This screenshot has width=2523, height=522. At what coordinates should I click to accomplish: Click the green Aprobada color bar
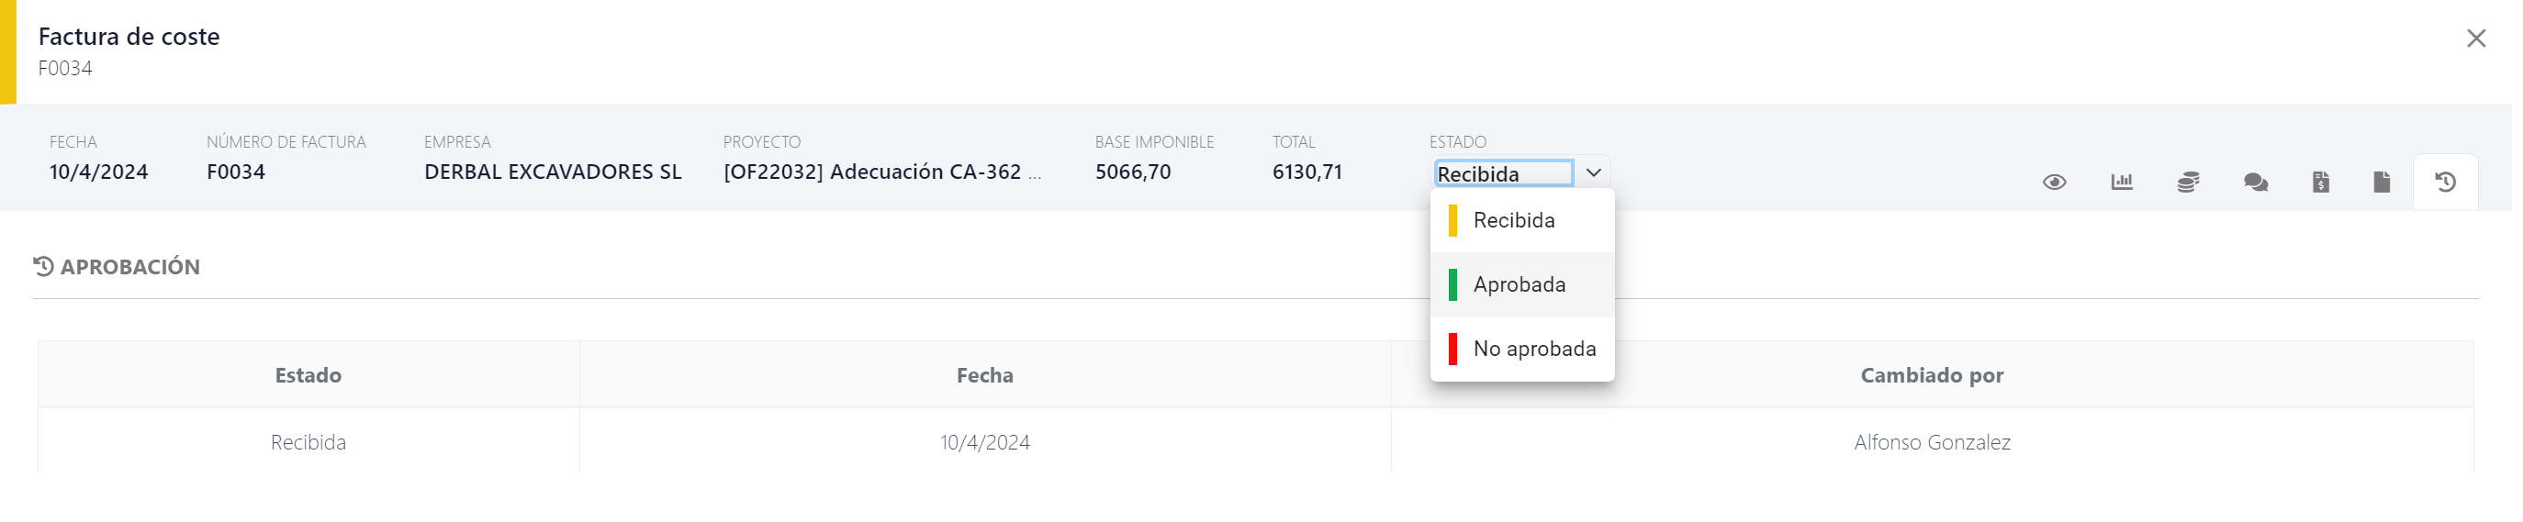pos(1452,285)
